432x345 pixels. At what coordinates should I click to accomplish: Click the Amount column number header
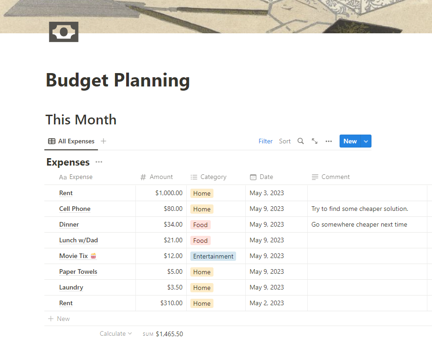157,177
